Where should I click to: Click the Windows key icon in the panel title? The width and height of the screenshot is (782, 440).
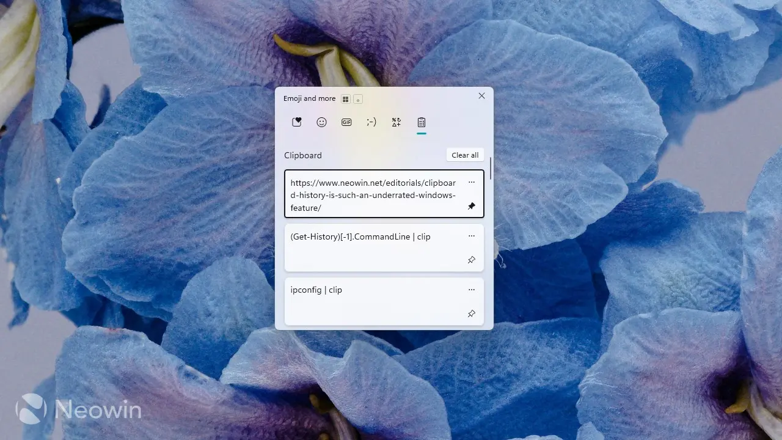346,99
